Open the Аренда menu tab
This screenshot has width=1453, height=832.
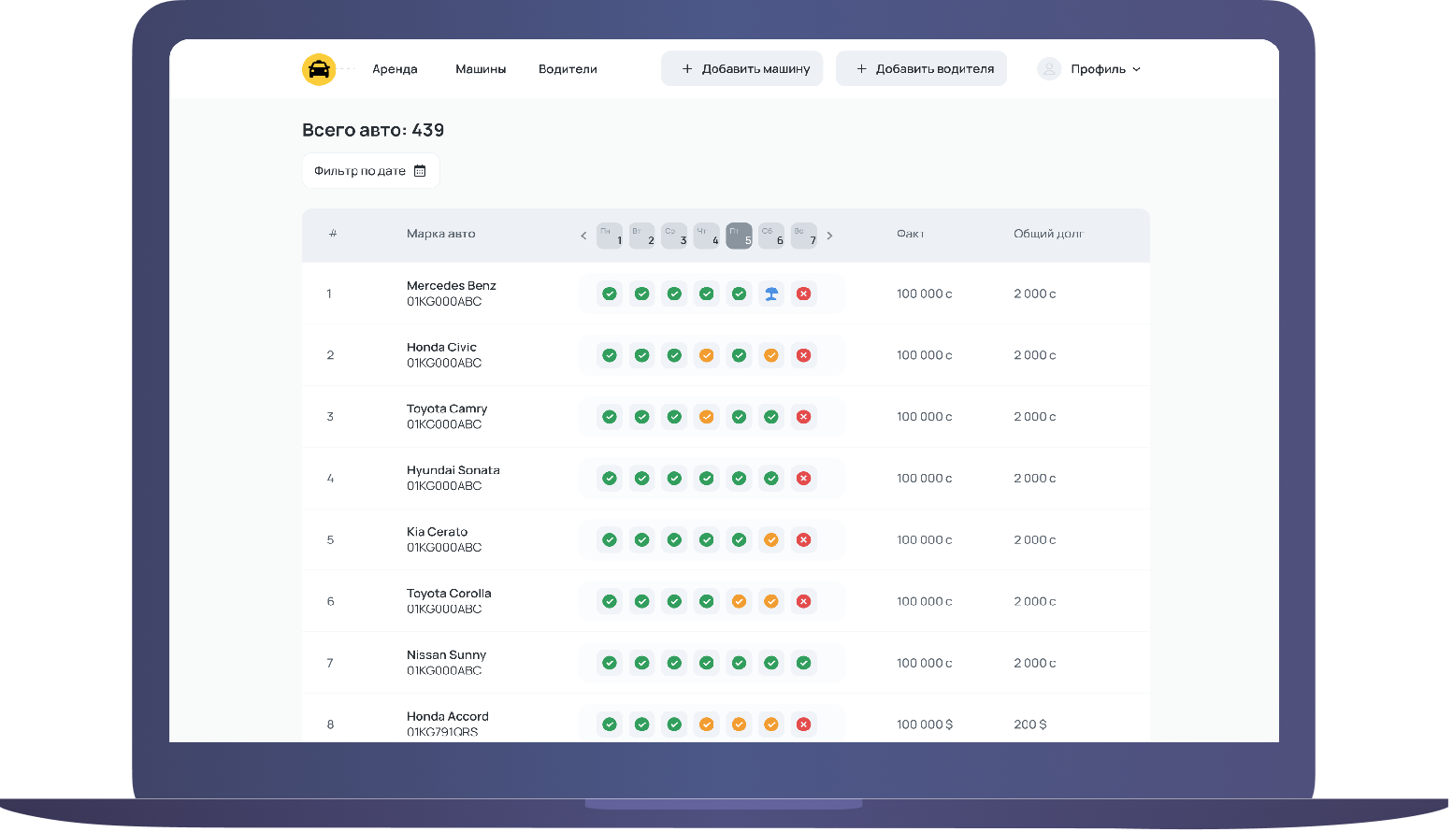pyautogui.click(x=395, y=69)
